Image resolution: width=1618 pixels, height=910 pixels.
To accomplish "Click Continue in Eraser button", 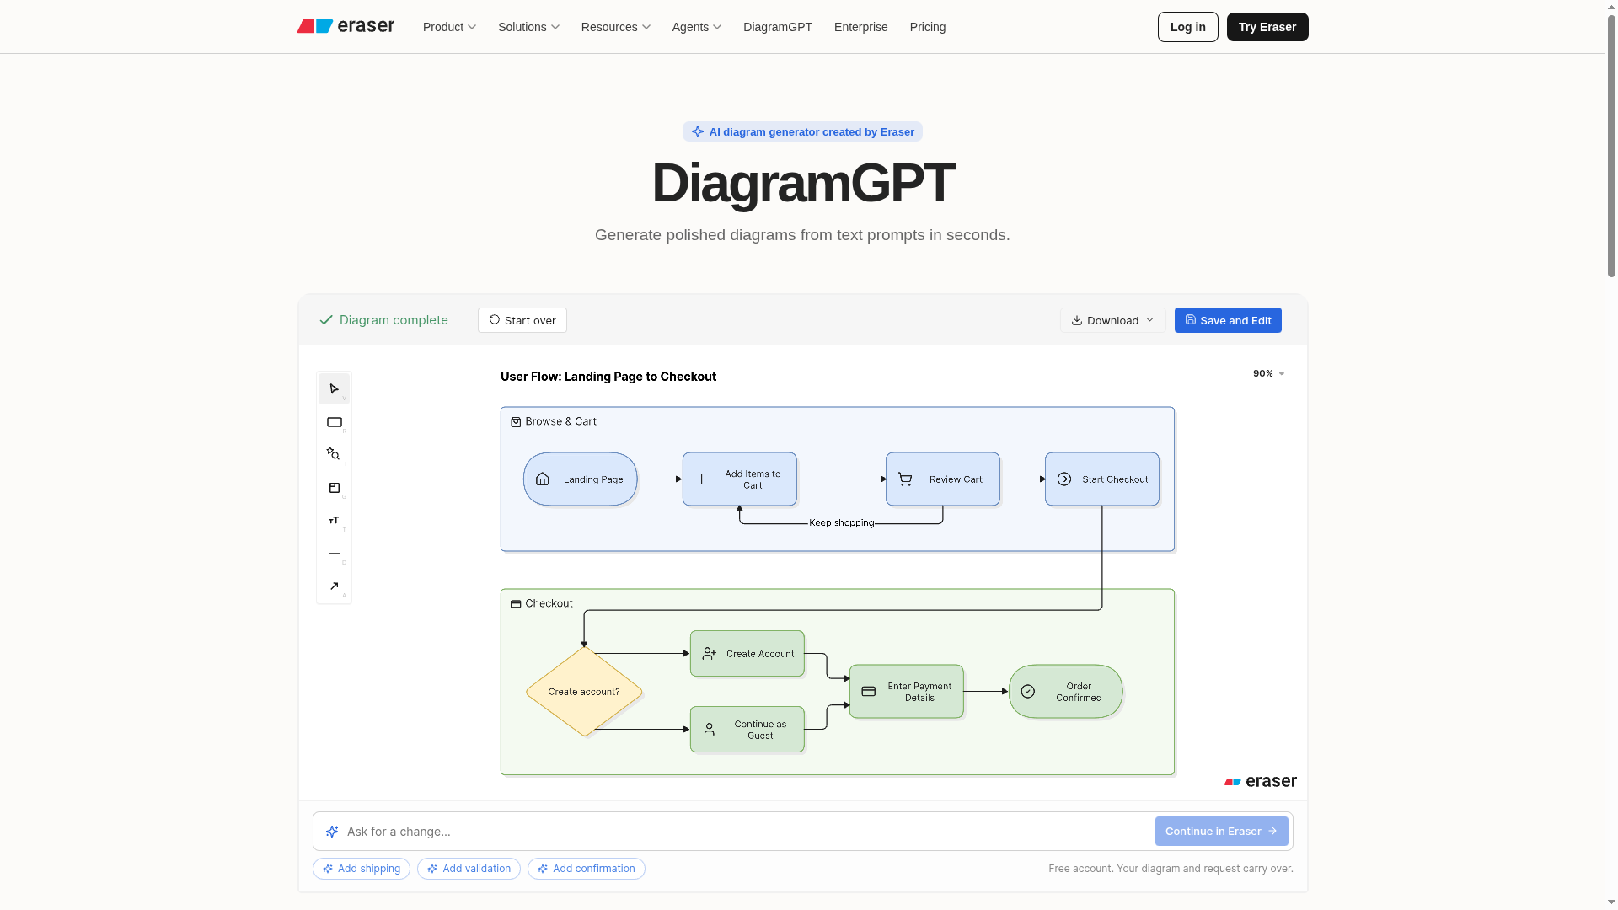I will pos(1221,832).
